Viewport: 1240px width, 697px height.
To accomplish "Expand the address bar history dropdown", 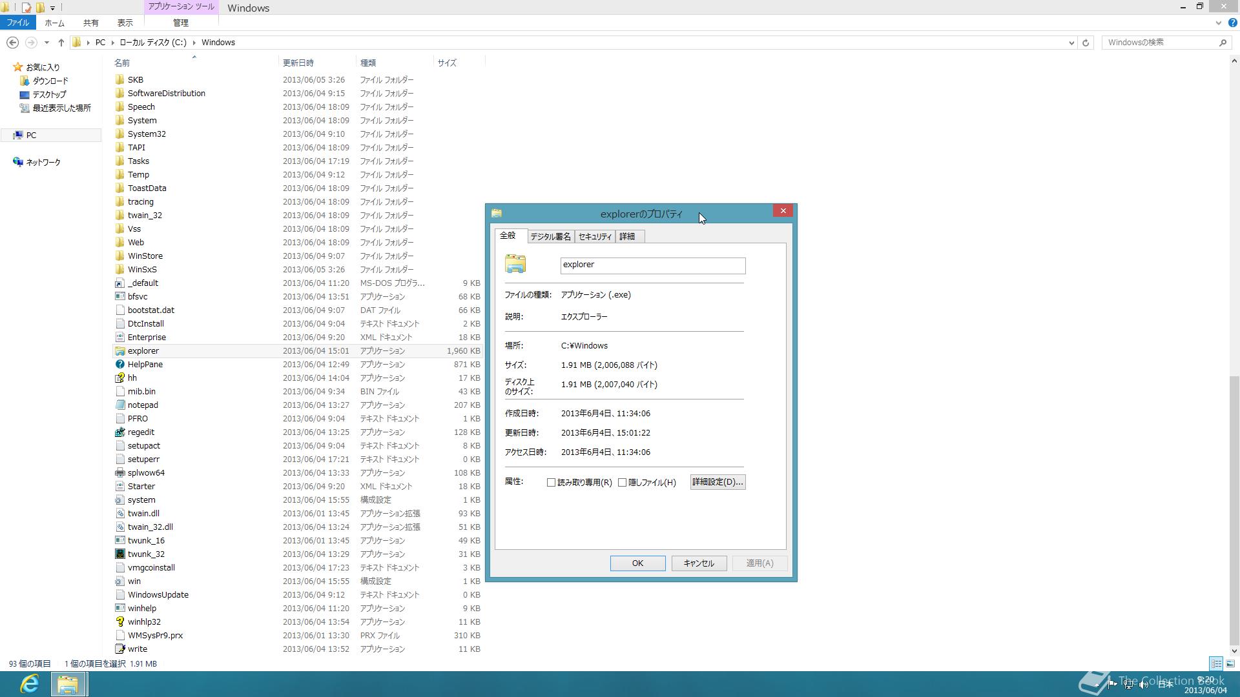I will point(1071,43).
